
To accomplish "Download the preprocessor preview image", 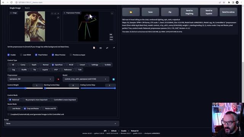I will pyautogui.click(x=112, y=13).
